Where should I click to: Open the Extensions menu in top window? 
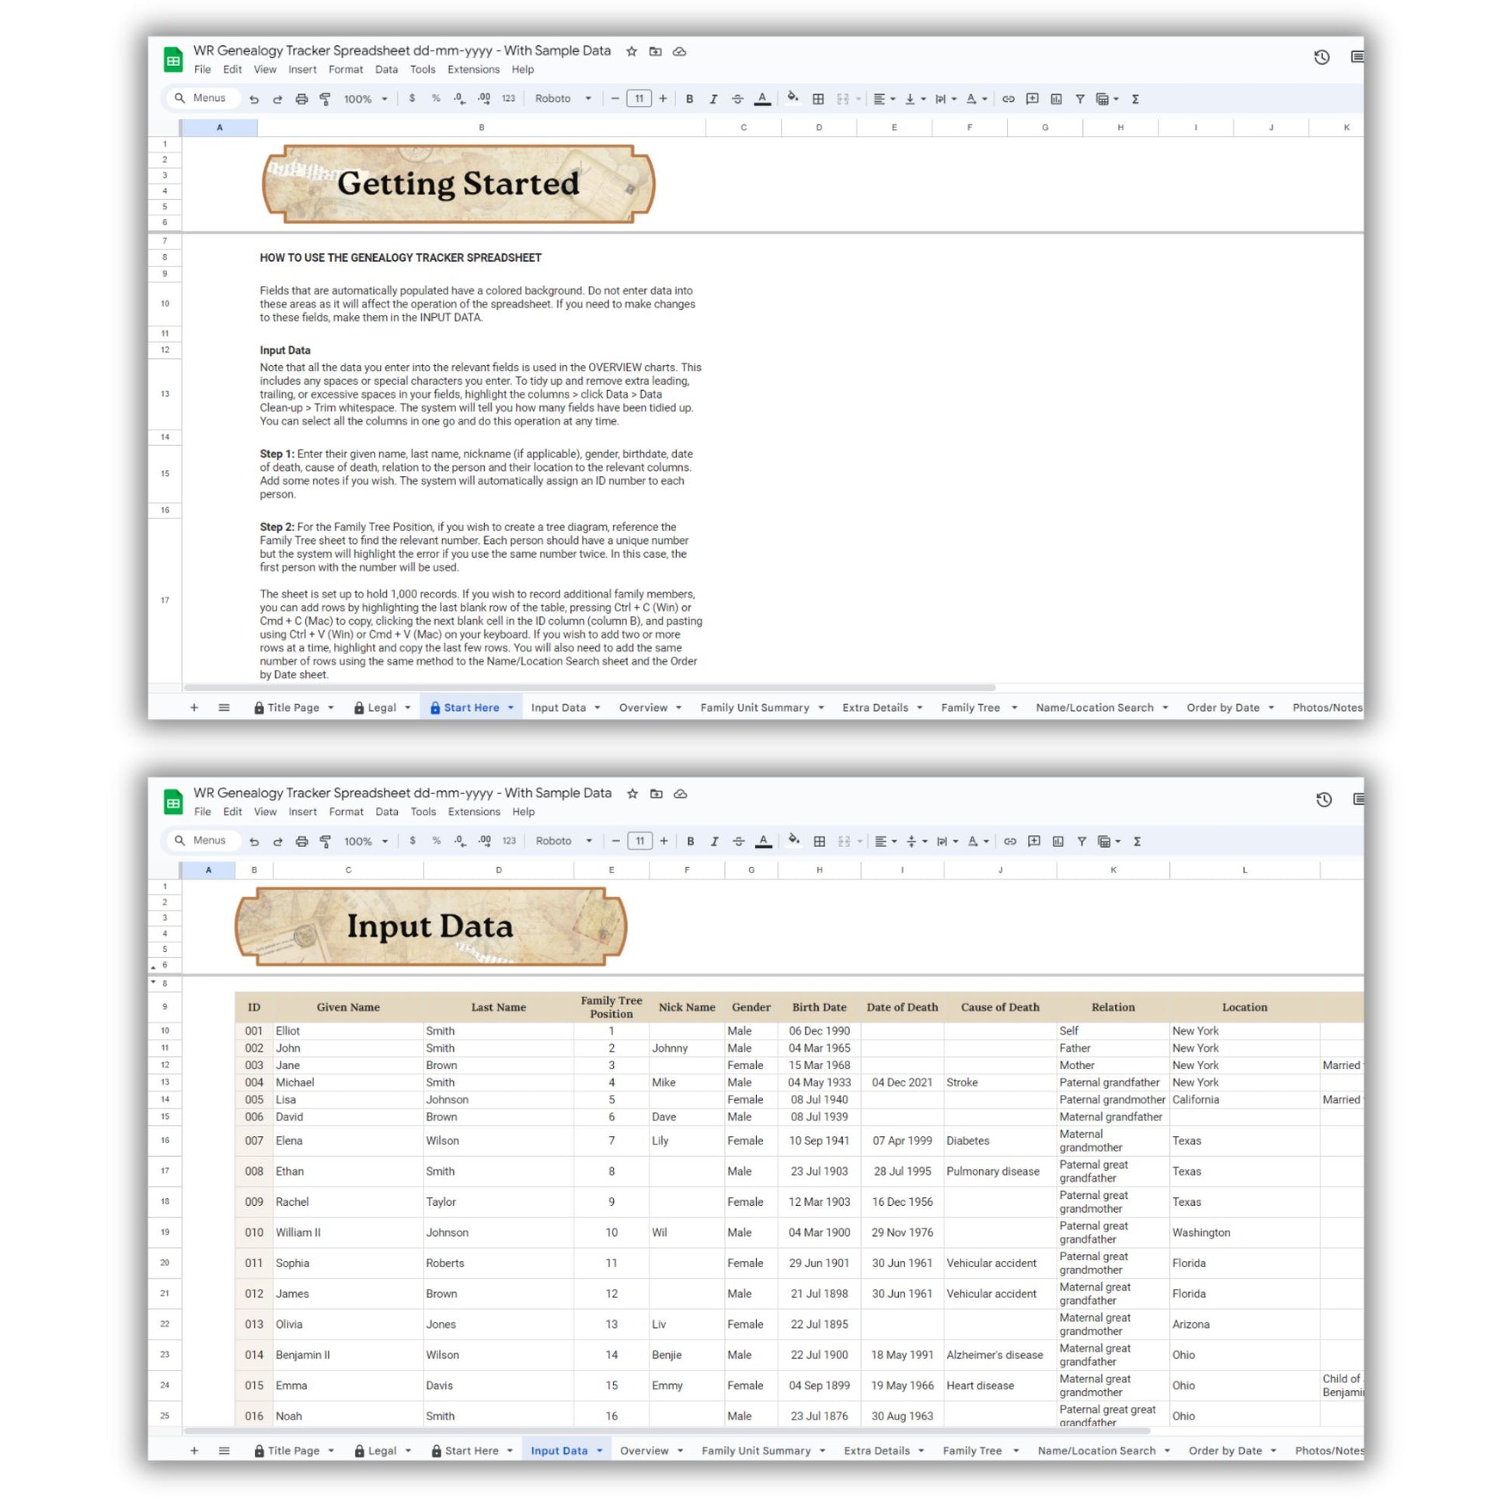pyautogui.click(x=472, y=70)
